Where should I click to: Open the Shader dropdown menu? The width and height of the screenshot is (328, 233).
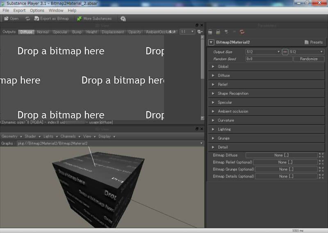pos(32,137)
